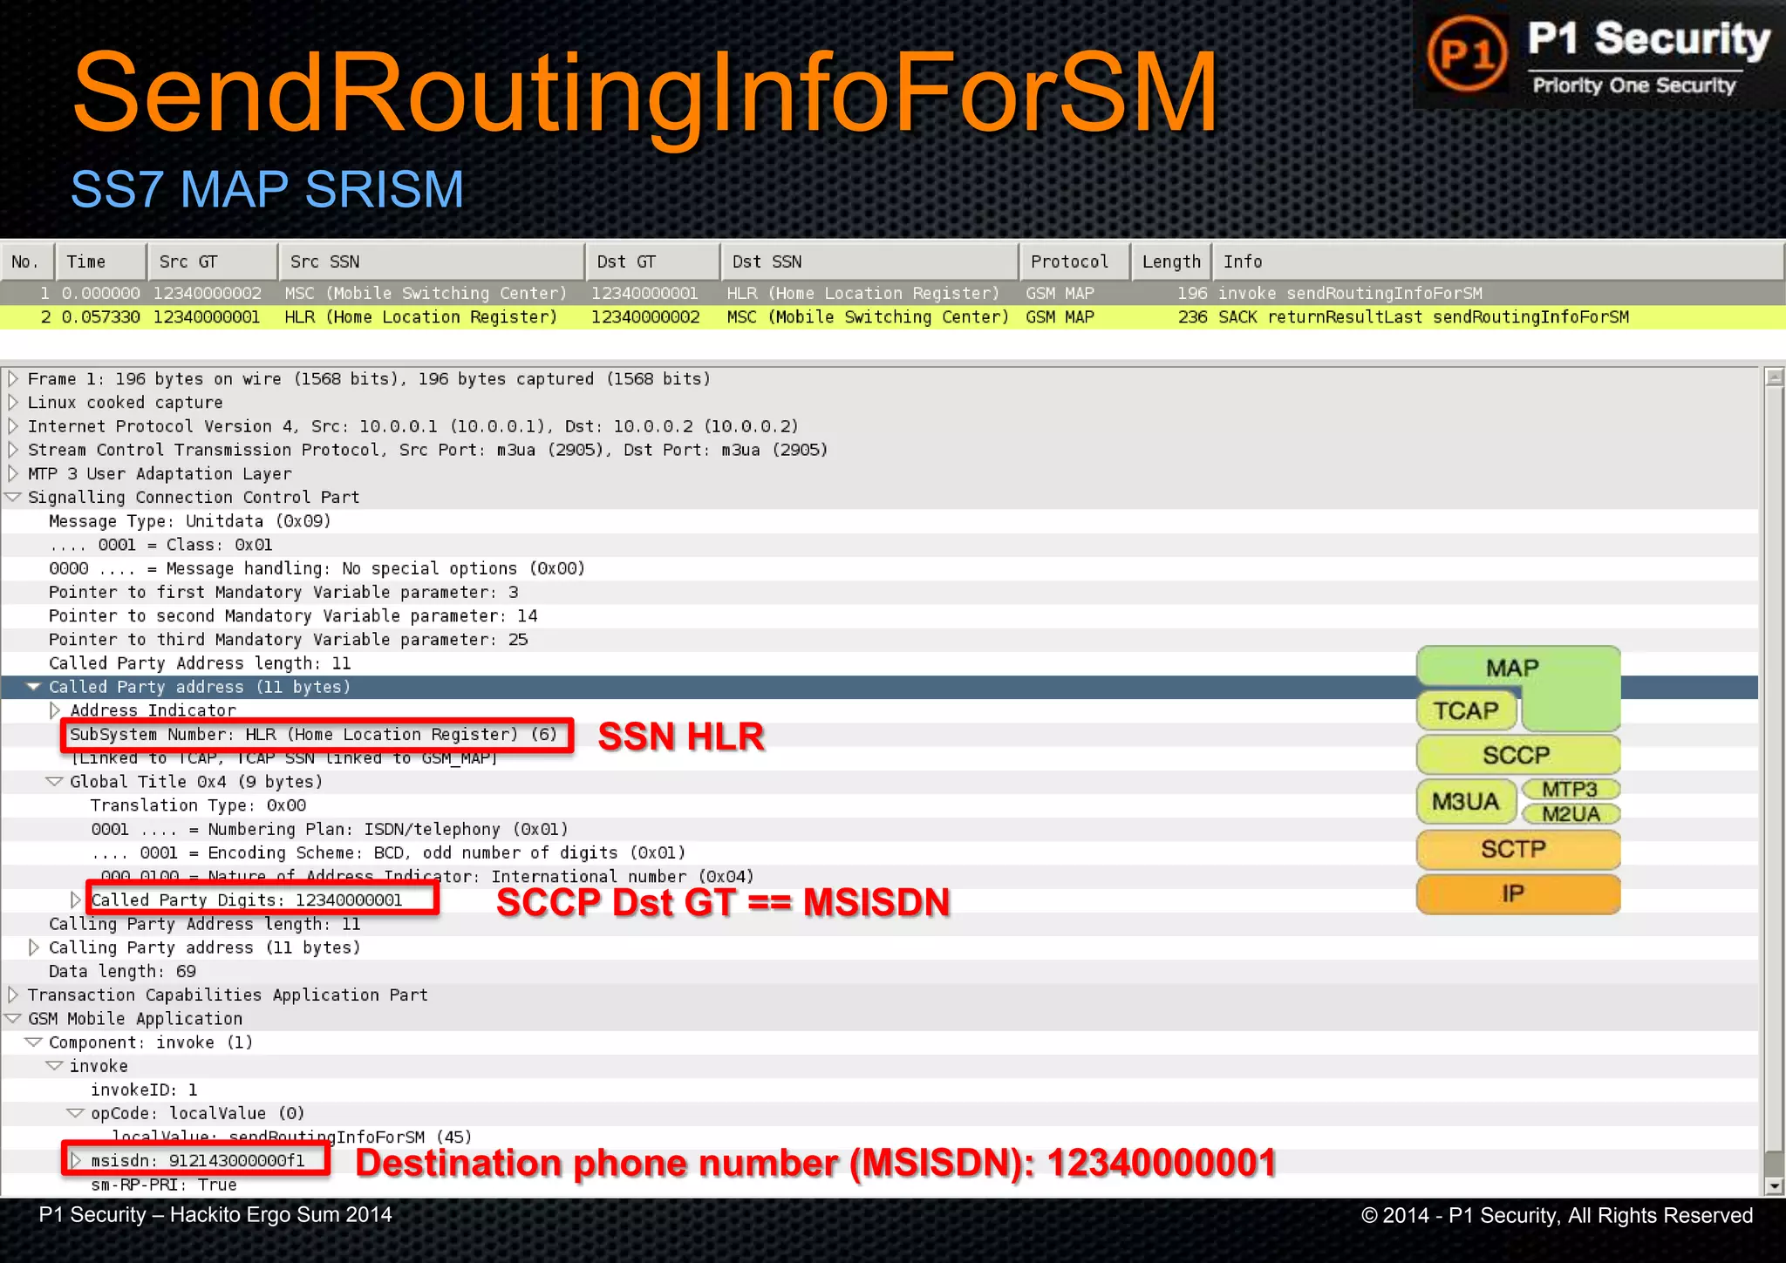Sort by the No. column header
Screen dimensions: 1786x1263
(27, 261)
